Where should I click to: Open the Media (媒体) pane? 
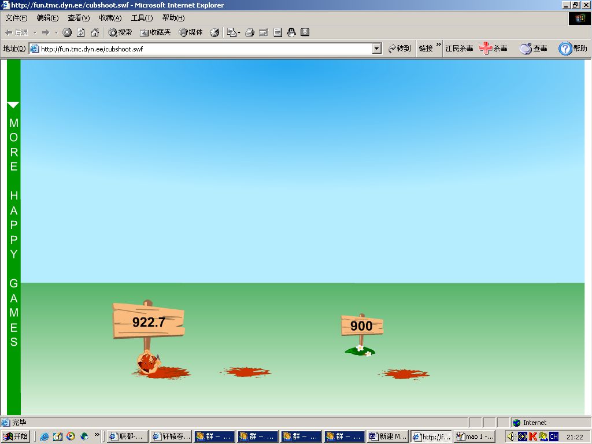click(191, 32)
